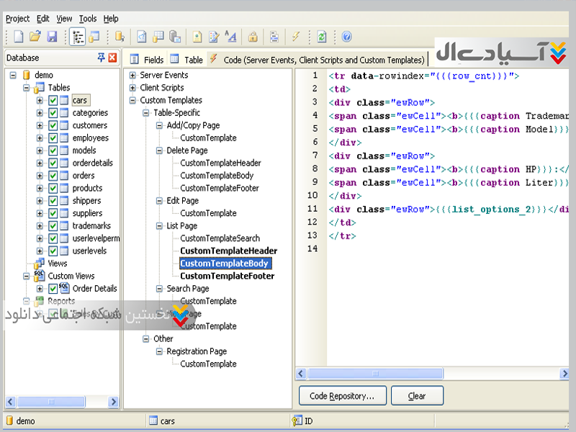Click the Clear button
Image resolution: width=576 pixels, height=432 pixels.
point(417,395)
